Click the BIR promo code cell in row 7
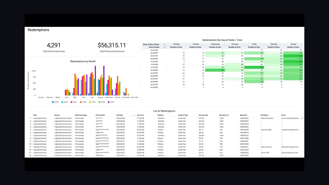 pos(102,135)
